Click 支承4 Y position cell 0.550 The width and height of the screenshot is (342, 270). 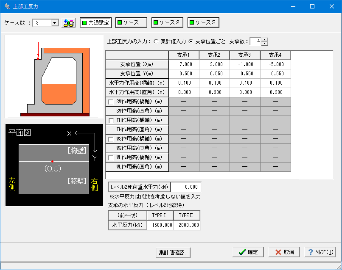(275, 74)
